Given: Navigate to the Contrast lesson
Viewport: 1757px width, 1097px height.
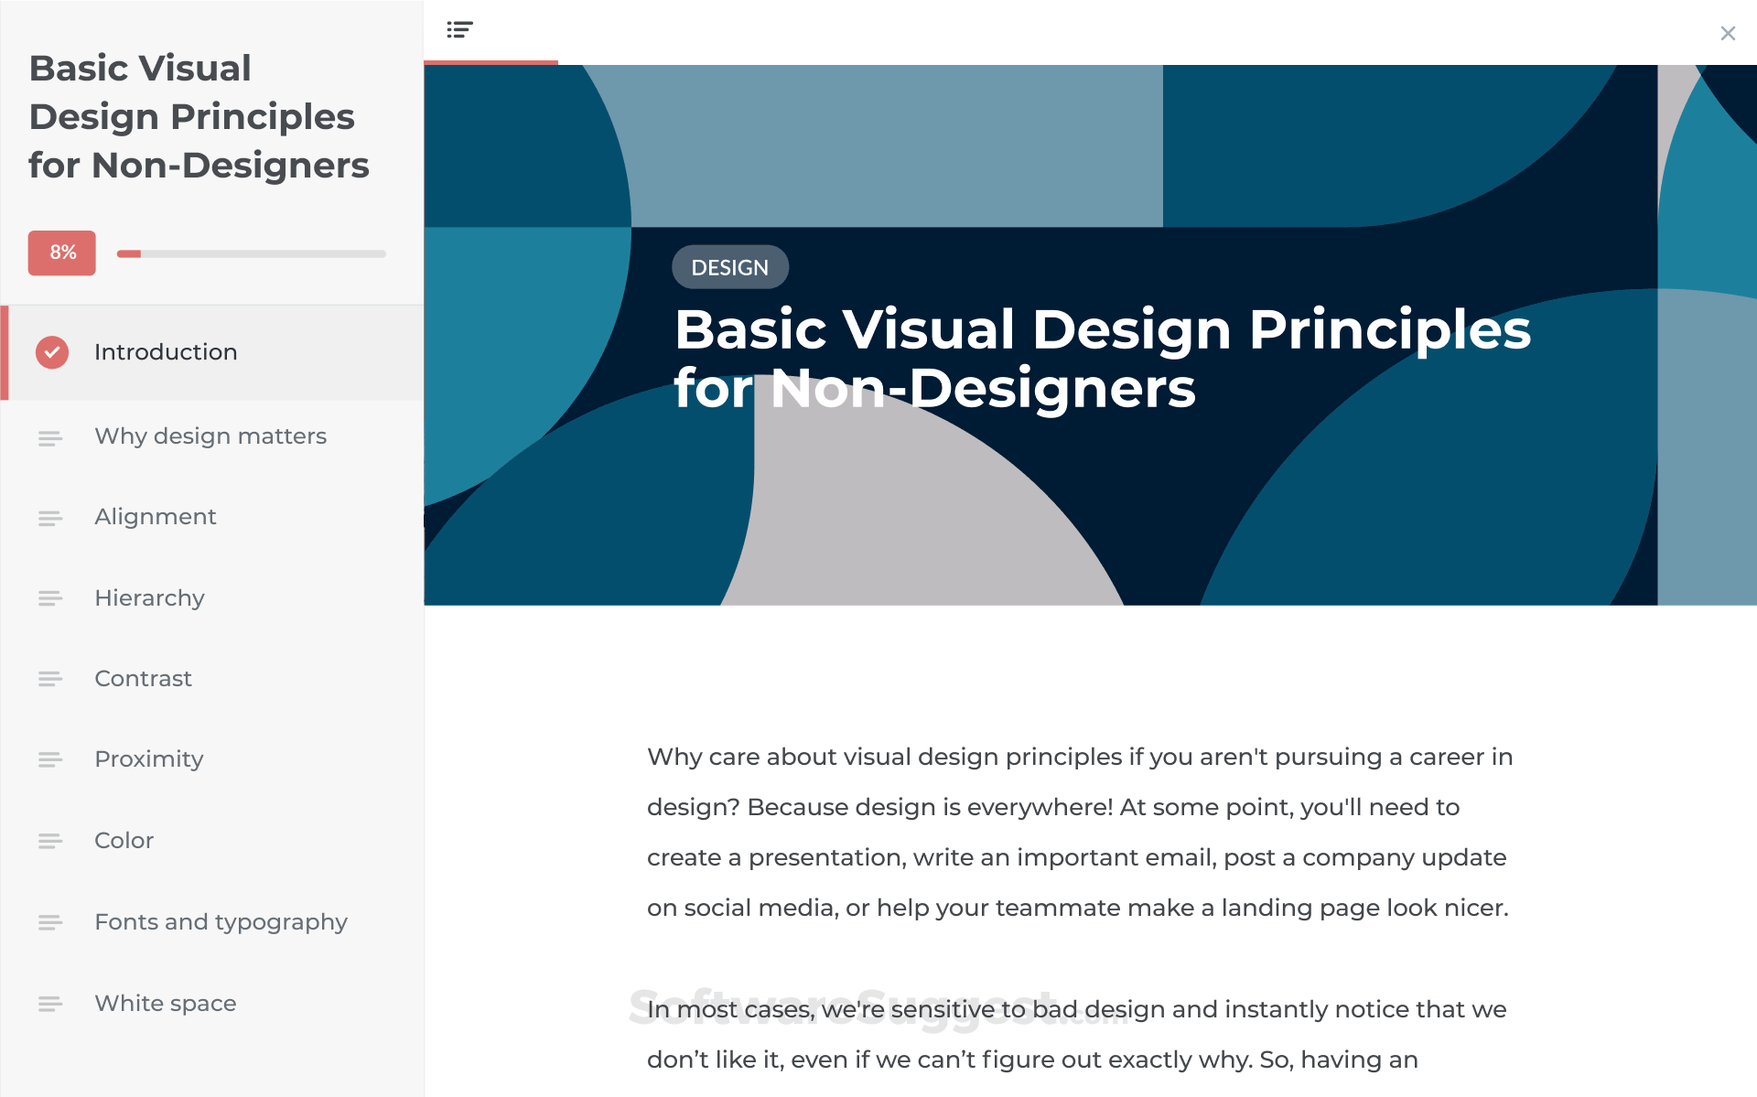Looking at the screenshot, I should (x=143, y=679).
